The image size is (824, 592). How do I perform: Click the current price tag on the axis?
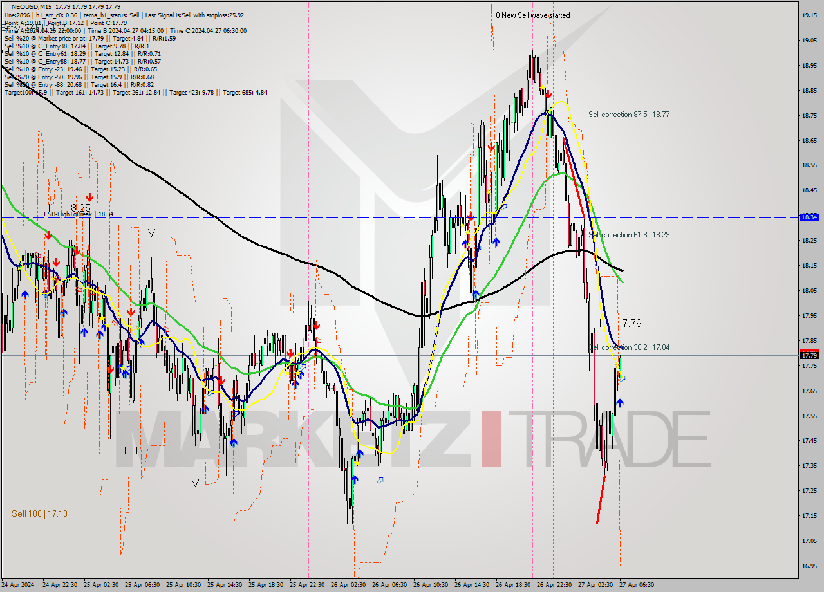(809, 355)
